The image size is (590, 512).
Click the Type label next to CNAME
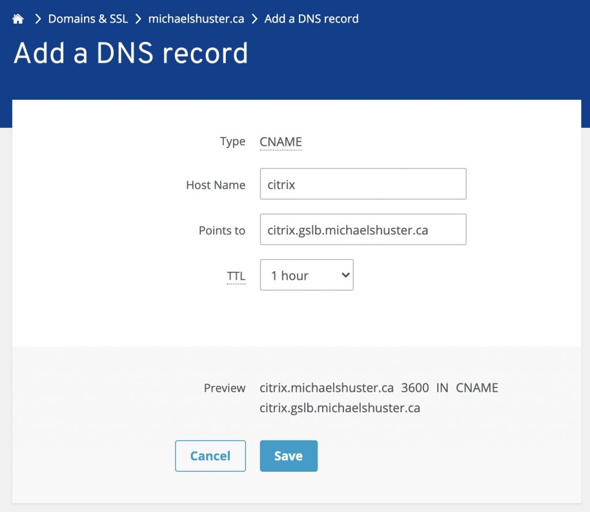[x=232, y=142]
